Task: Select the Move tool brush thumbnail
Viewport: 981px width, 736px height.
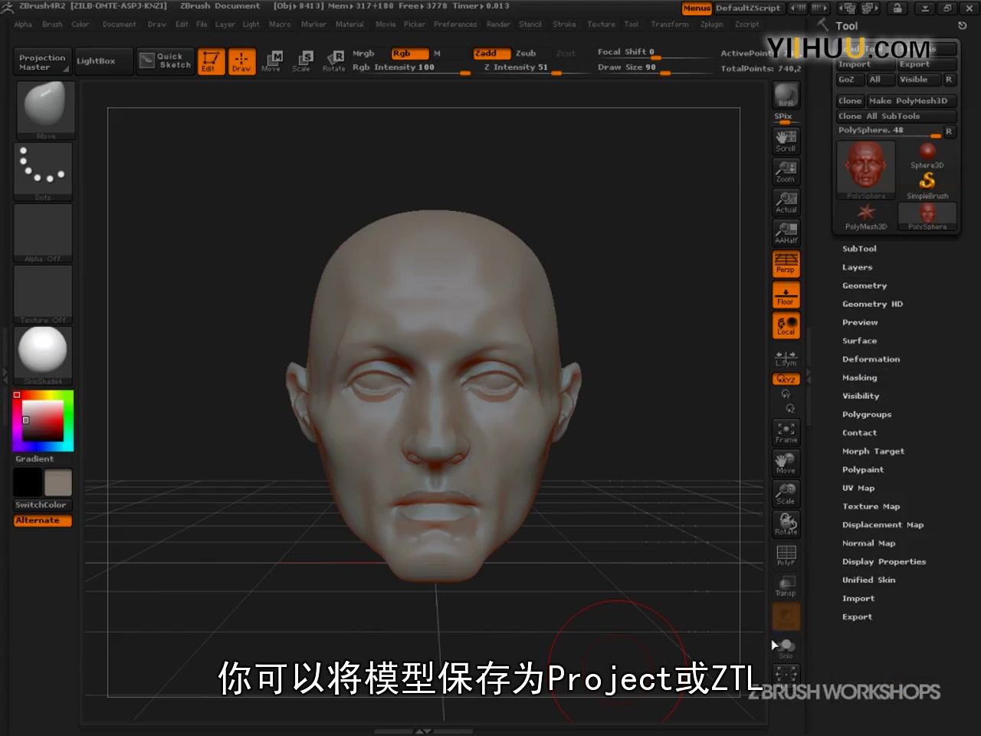Action: point(44,107)
